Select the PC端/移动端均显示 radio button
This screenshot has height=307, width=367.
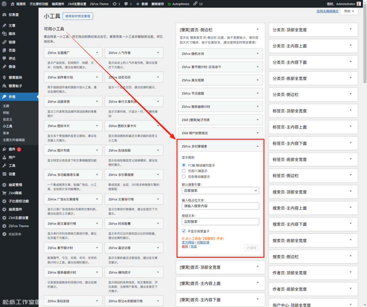[184, 165]
